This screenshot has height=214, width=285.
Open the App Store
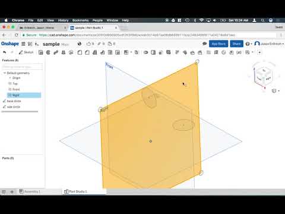click(x=218, y=44)
